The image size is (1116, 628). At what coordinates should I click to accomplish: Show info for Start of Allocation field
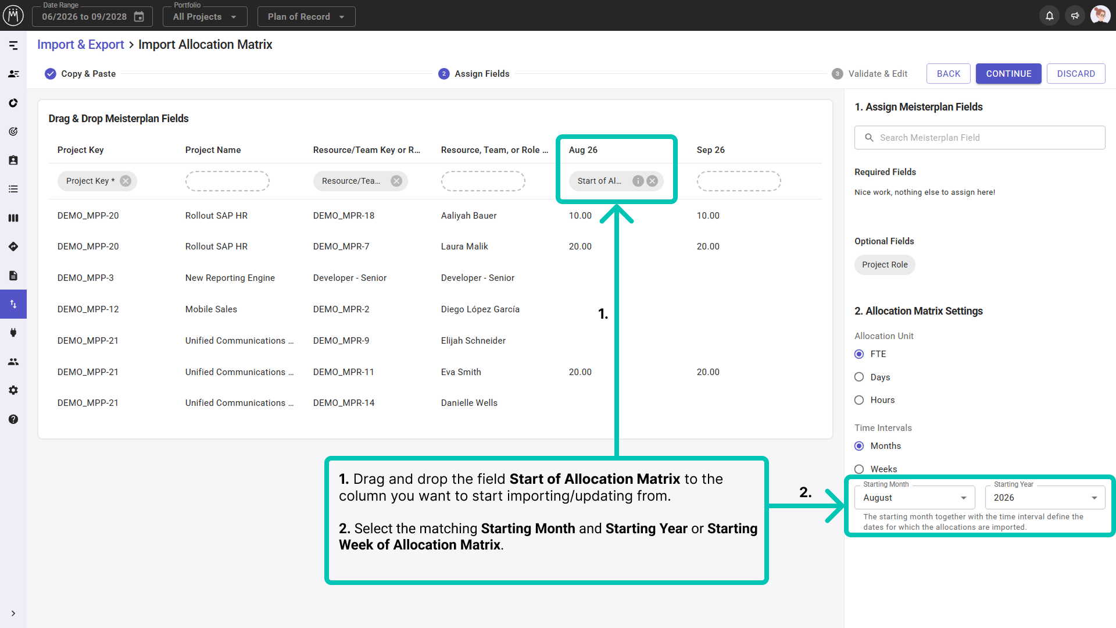(x=638, y=181)
